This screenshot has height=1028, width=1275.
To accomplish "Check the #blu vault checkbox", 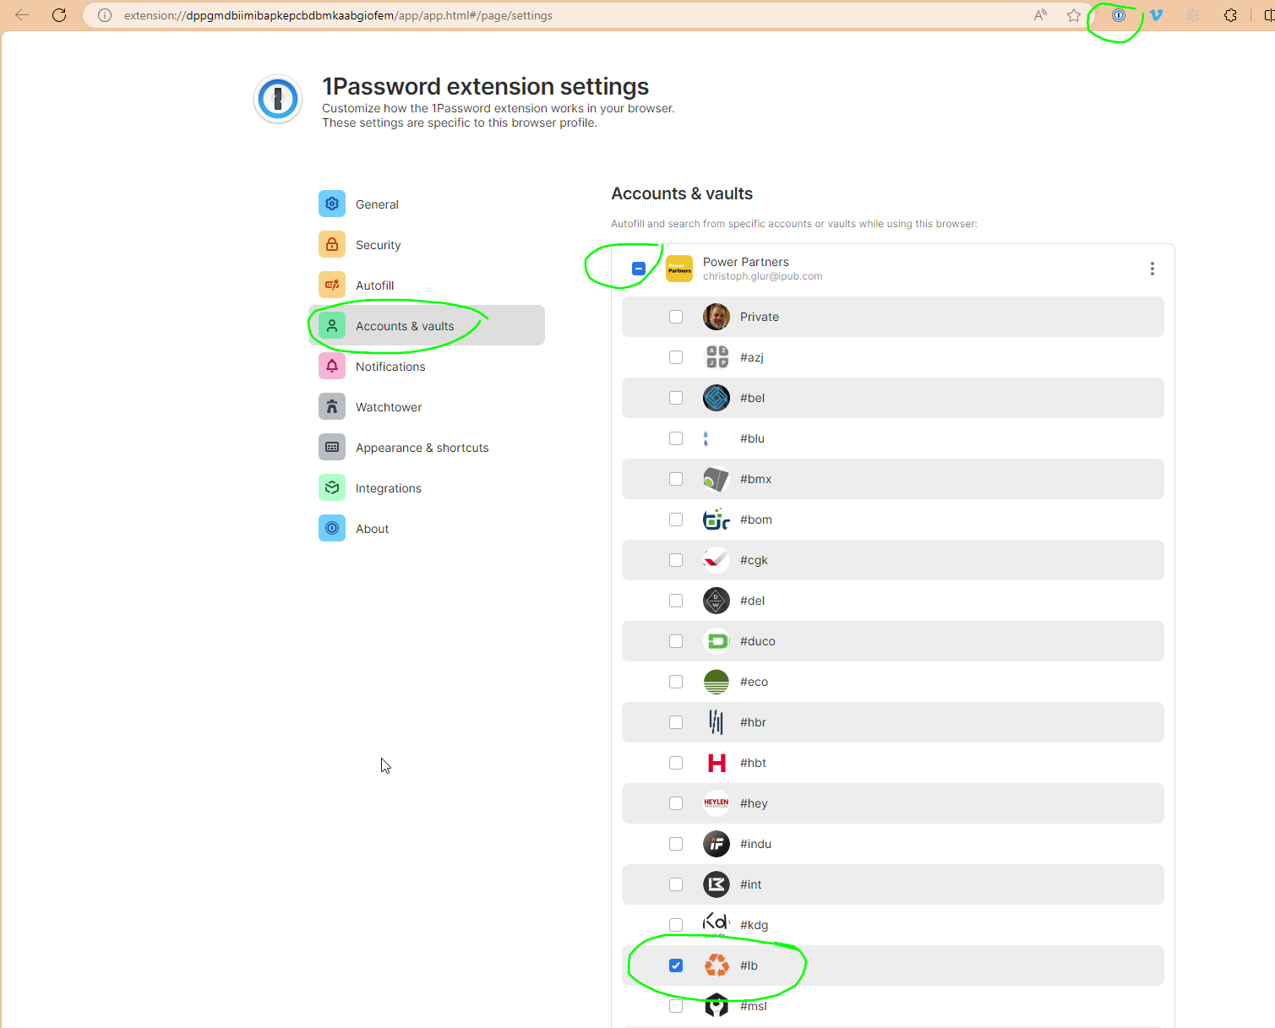I will tap(676, 438).
